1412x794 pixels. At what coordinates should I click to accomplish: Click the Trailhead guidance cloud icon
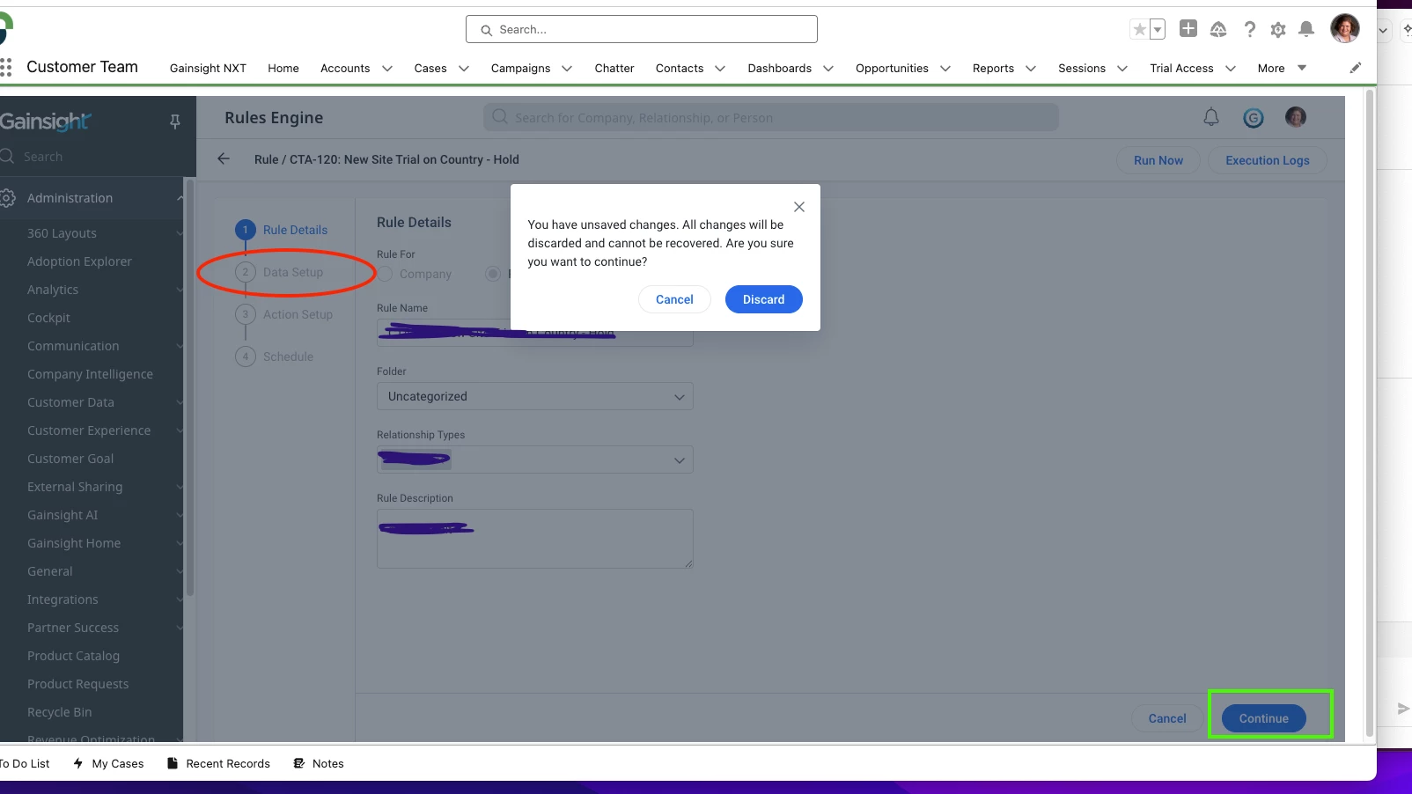click(x=1218, y=29)
